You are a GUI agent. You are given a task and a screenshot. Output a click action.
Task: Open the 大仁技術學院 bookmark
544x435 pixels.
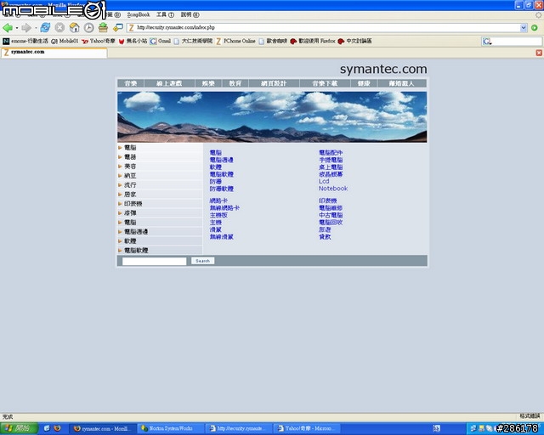point(193,41)
